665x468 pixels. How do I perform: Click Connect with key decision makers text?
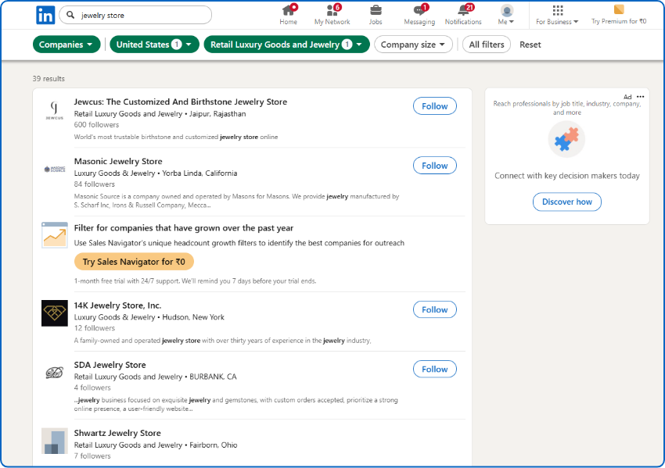click(567, 176)
